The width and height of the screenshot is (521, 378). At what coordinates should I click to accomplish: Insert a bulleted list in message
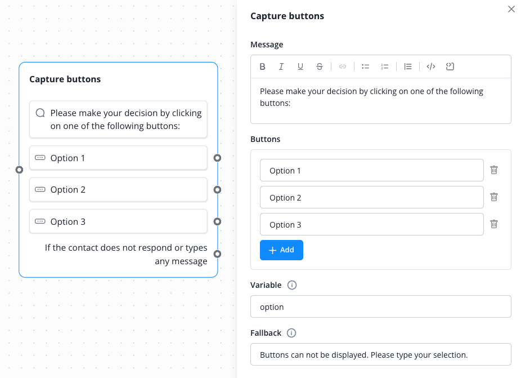click(365, 66)
